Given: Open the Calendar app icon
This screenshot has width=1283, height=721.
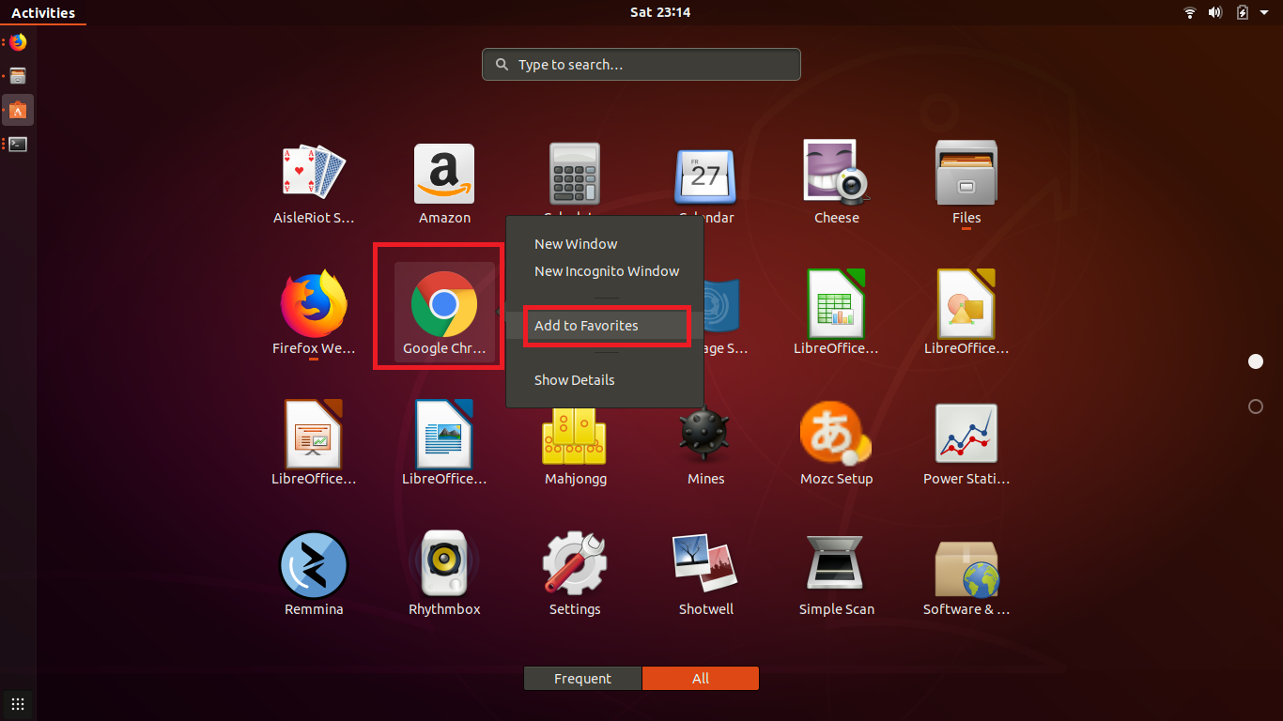Looking at the screenshot, I should point(705,176).
